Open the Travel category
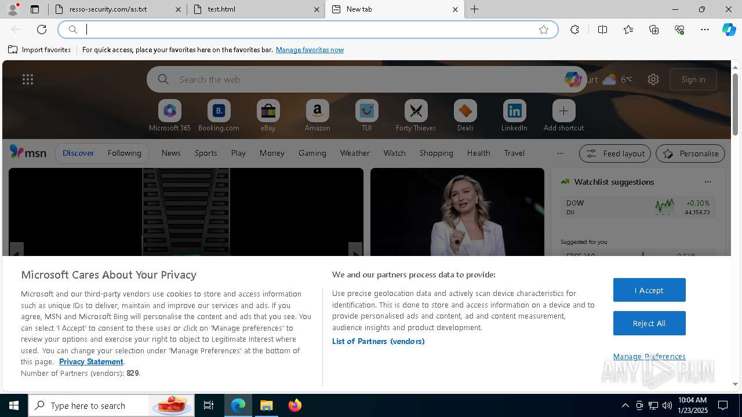This screenshot has width=742, height=417. tap(514, 153)
